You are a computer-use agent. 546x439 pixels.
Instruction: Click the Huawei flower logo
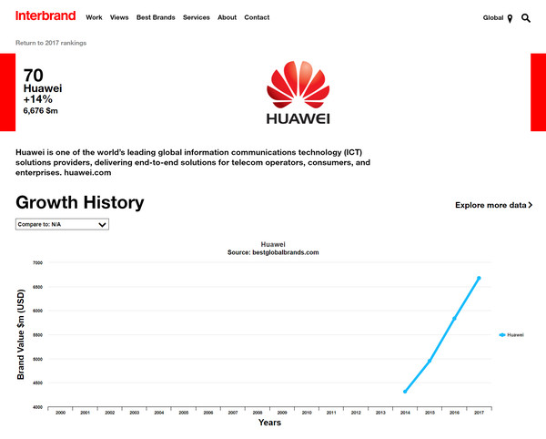pos(298,85)
